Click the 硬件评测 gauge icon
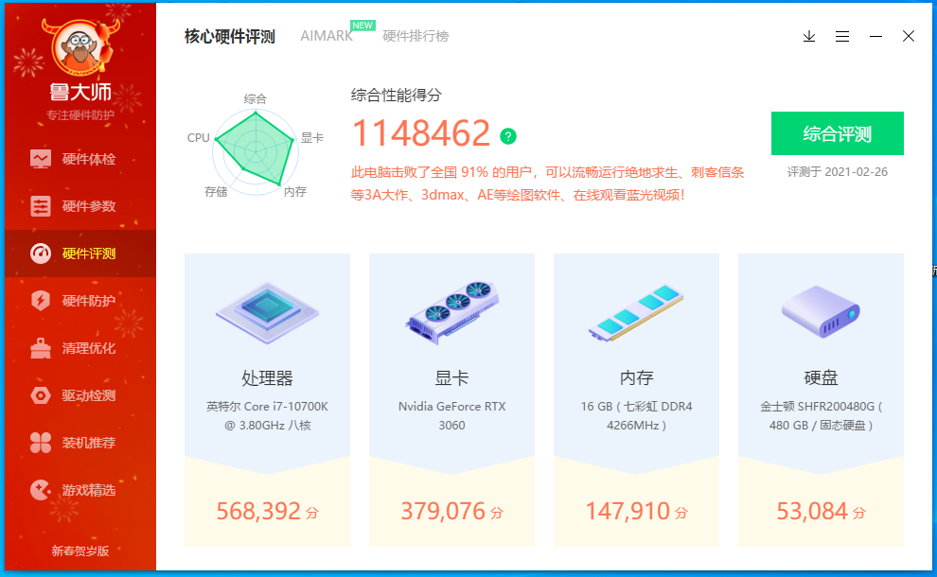This screenshot has height=577, width=937. (x=41, y=254)
